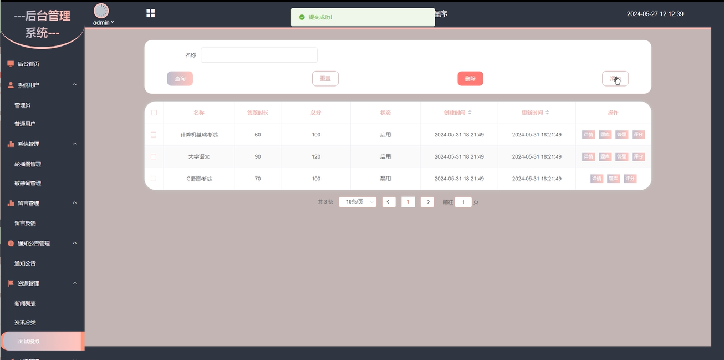Click the 2024-05-27 12:12:39 clock text
Viewport: 724px width, 360px height.
tap(655, 14)
